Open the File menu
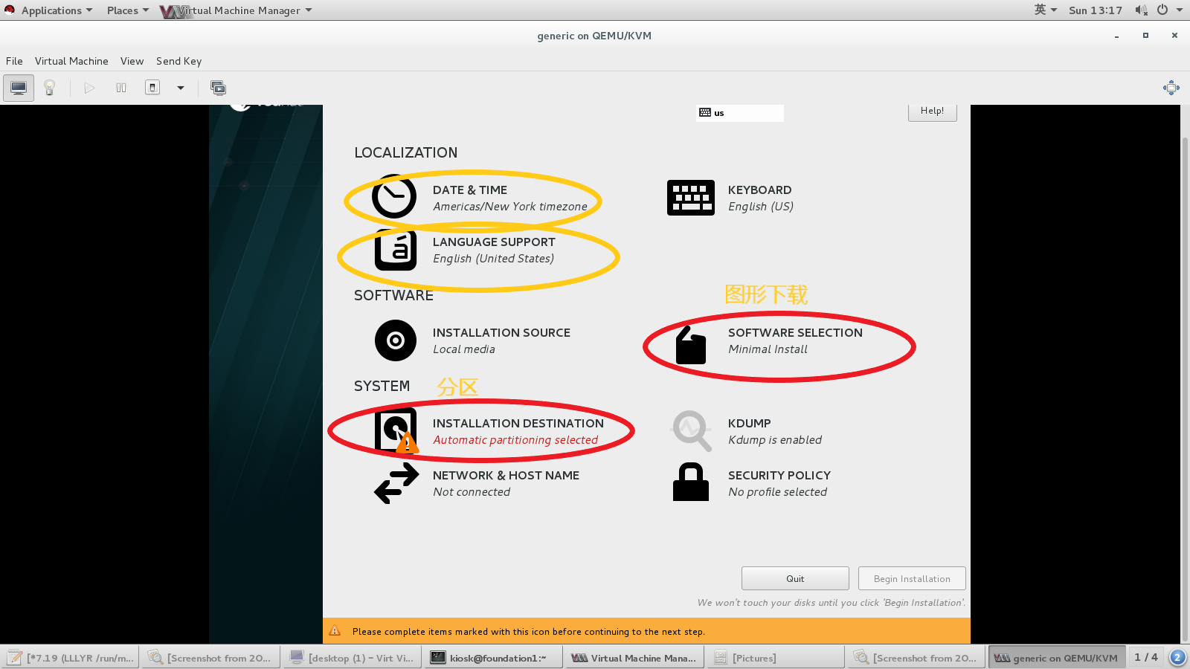Screen dimensions: 1190x669 pyautogui.click(x=14, y=61)
